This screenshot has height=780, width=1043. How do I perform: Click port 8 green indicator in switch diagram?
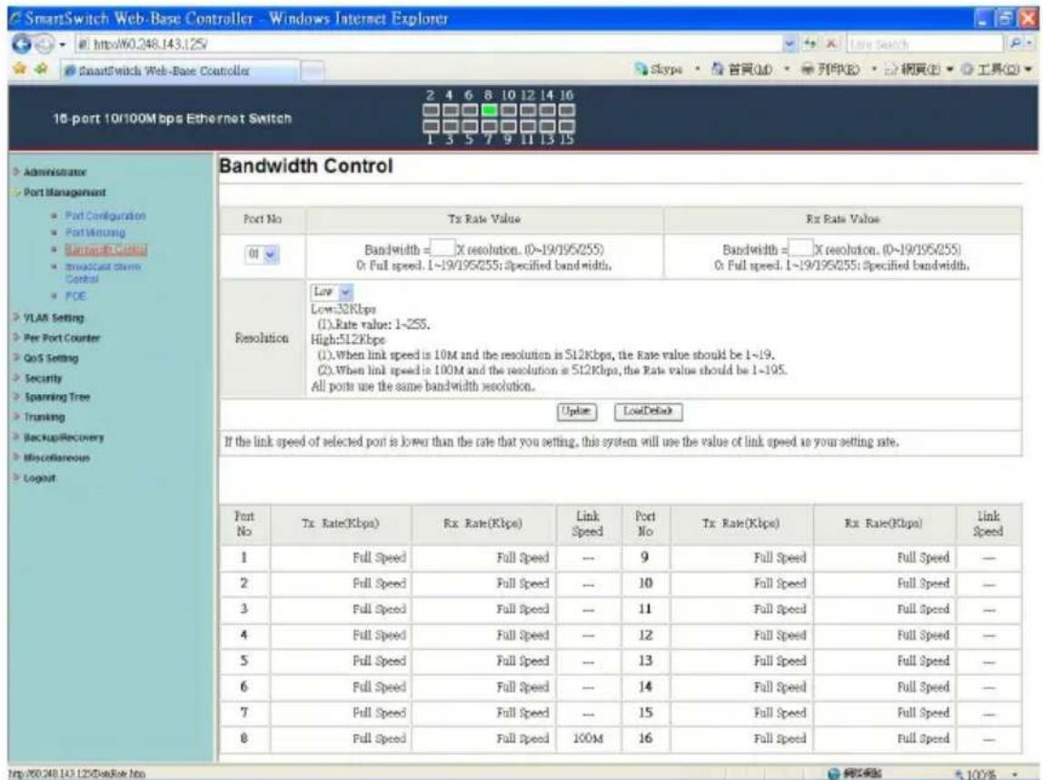point(489,111)
